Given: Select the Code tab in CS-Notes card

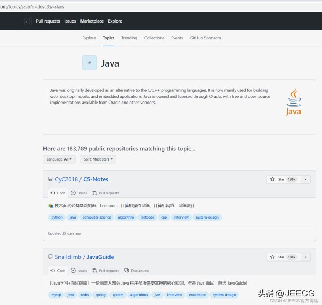Looking at the screenshot, I should [58, 193].
